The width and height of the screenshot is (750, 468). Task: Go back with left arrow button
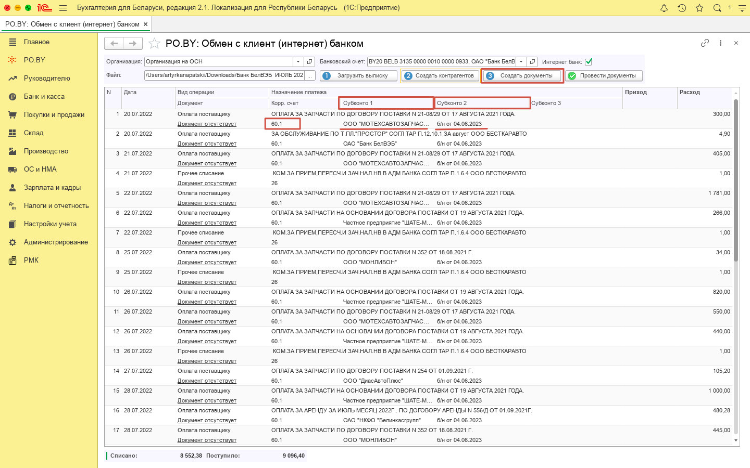click(x=114, y=44)
